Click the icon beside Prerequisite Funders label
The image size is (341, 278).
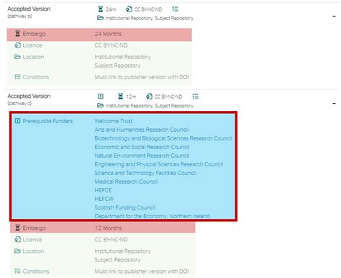point(17,121)
